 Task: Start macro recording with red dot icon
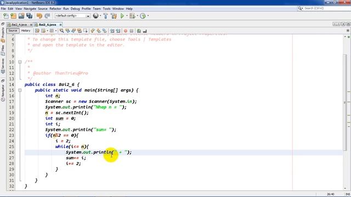[x=126, y=31]
